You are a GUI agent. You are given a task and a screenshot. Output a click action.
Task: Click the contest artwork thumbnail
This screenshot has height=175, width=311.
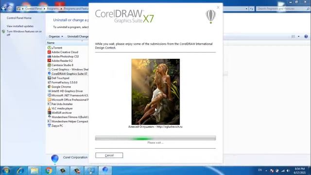pos(155,92)
